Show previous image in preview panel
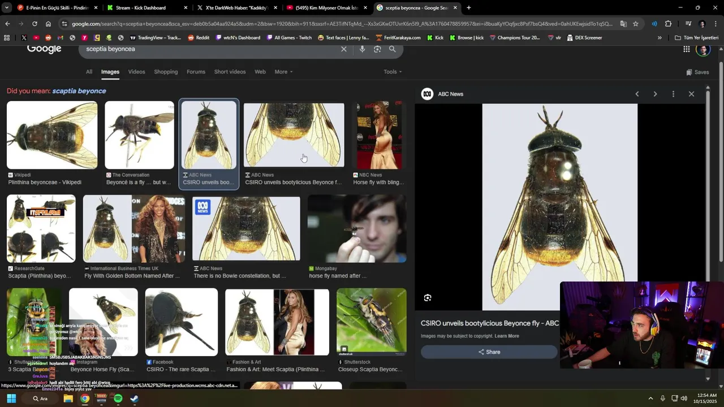724x407 pixels. point(637,94)
